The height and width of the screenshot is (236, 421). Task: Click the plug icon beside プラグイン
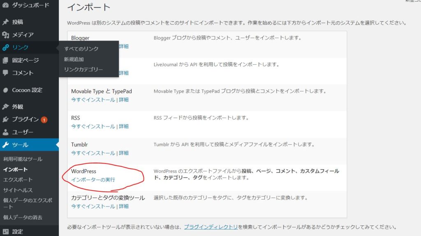(x=5, y=119)
